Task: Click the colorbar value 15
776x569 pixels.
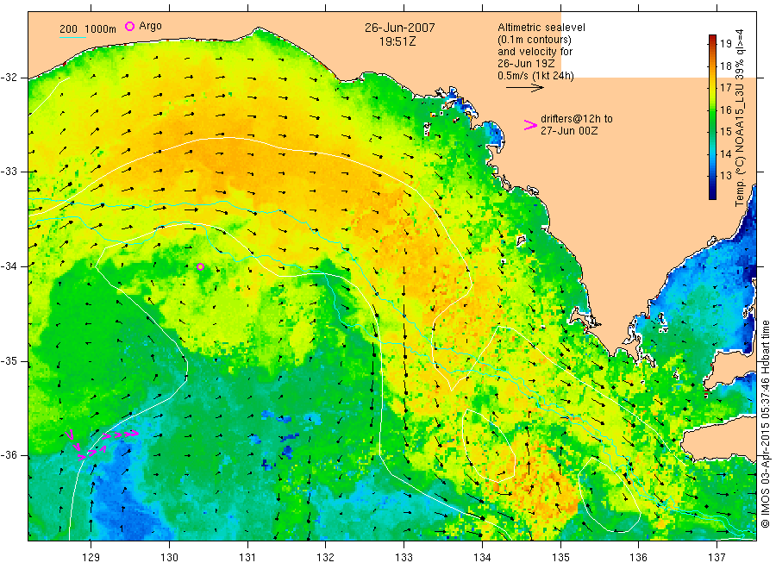Action: tap(725, 132)
